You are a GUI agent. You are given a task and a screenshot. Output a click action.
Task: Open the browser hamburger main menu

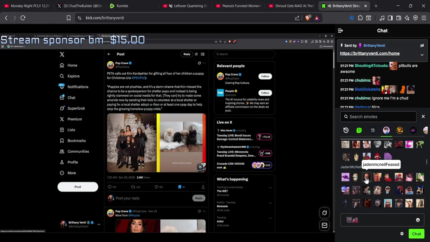coord(424,18)
